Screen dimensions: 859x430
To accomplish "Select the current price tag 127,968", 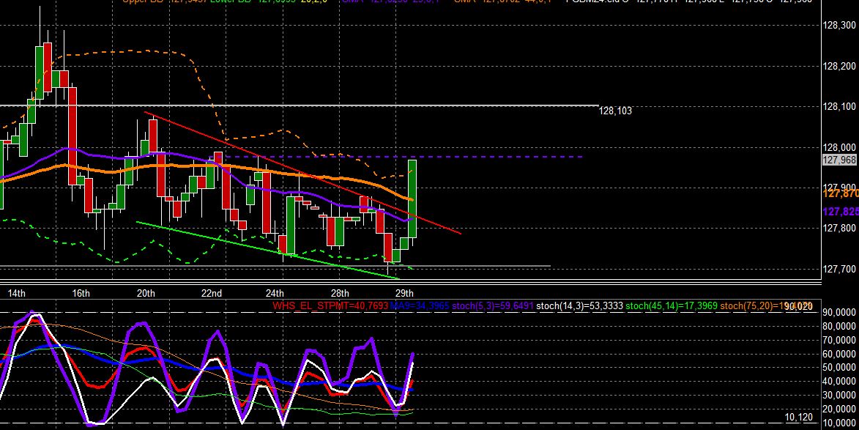I will [x=839, y=160].
